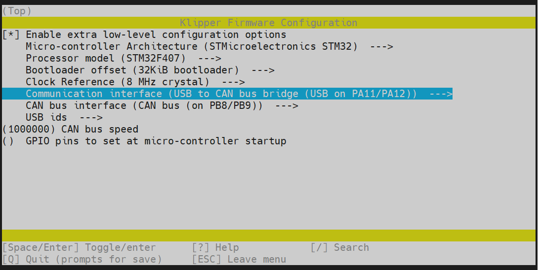Click the (Top) location label
538x270 pixels.
17,11
